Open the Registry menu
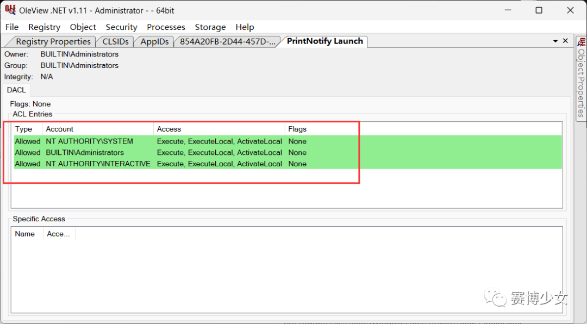The image size is (587, 324). [x=44, y=27]
